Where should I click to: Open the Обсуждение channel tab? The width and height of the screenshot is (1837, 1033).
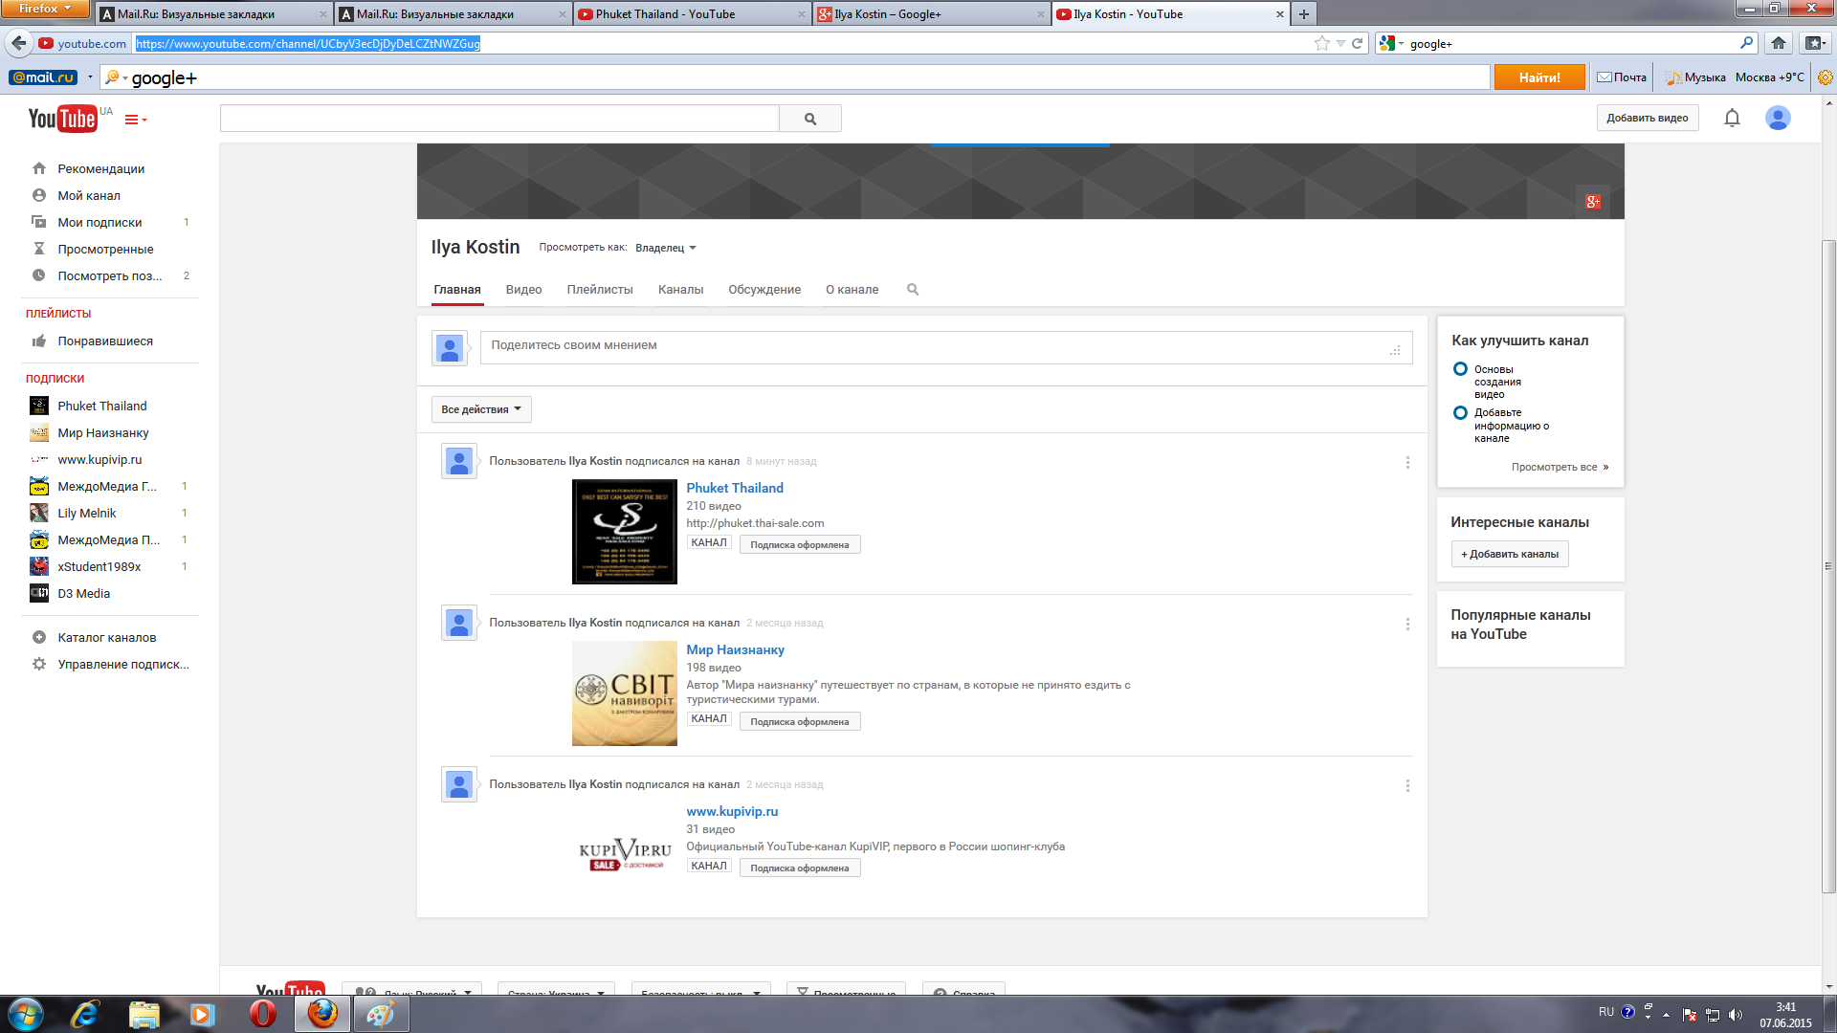pyautogui.click(x=764, y=290)
